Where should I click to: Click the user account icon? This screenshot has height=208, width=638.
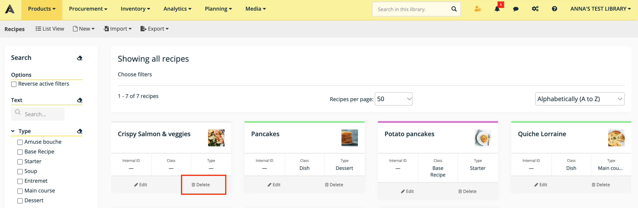click(x=478, y=9)
